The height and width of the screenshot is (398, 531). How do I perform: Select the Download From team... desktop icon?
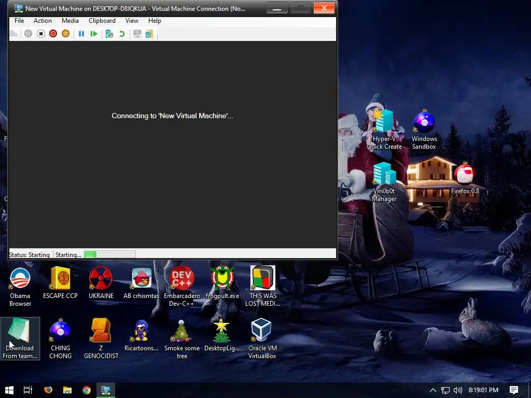click(x=20, y=338)
